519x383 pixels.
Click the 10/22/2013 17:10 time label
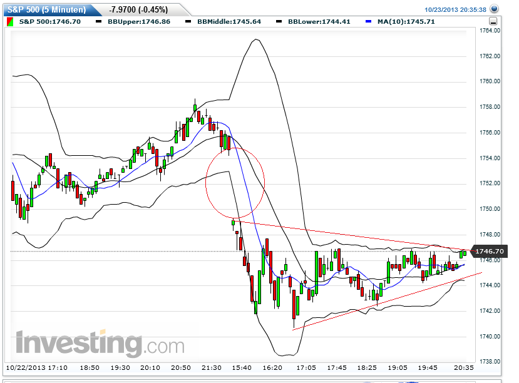click(37, 368)
